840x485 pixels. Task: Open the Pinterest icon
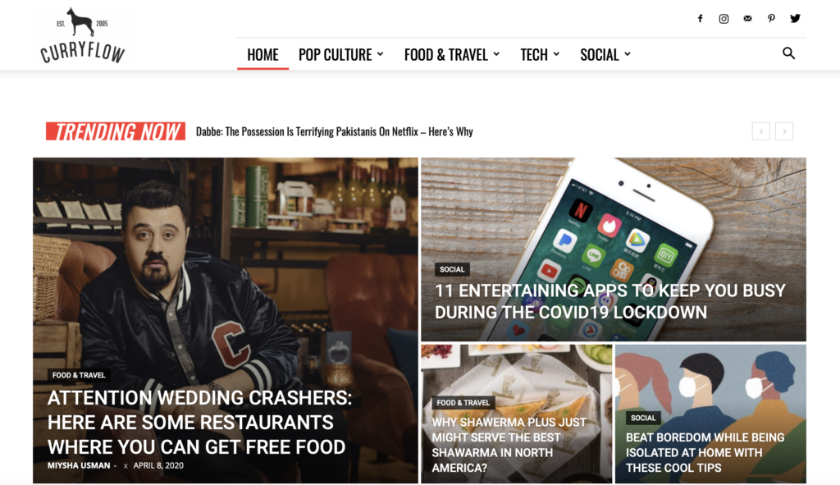771,19
